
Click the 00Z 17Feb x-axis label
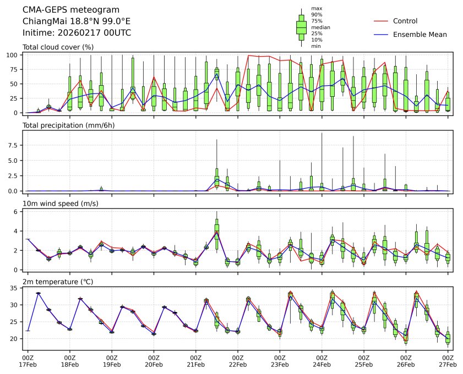tap(28, 361)
